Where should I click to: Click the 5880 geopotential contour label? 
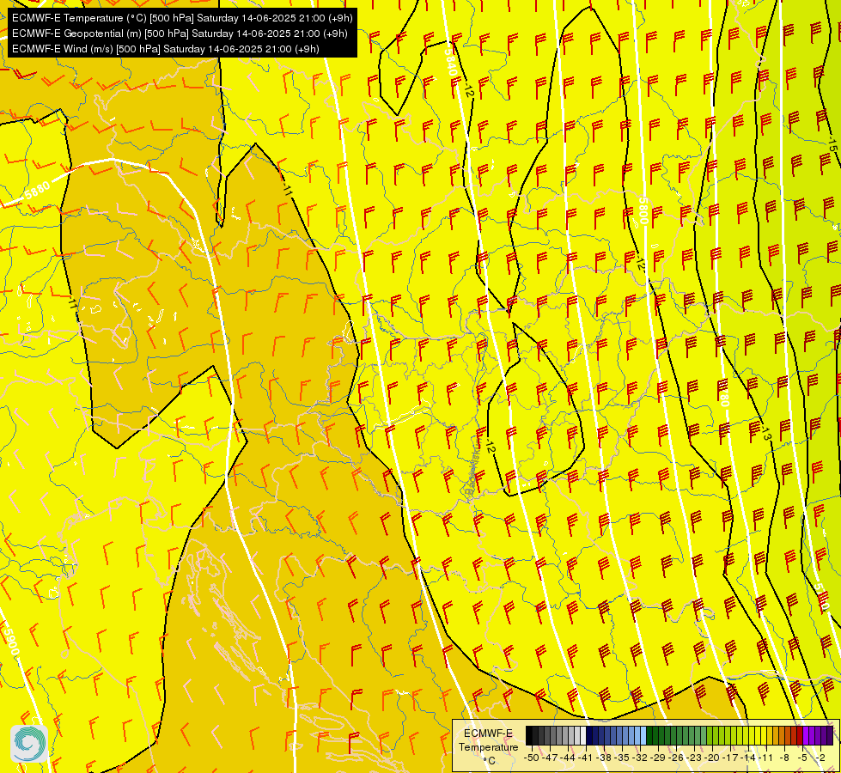(36, 191)
